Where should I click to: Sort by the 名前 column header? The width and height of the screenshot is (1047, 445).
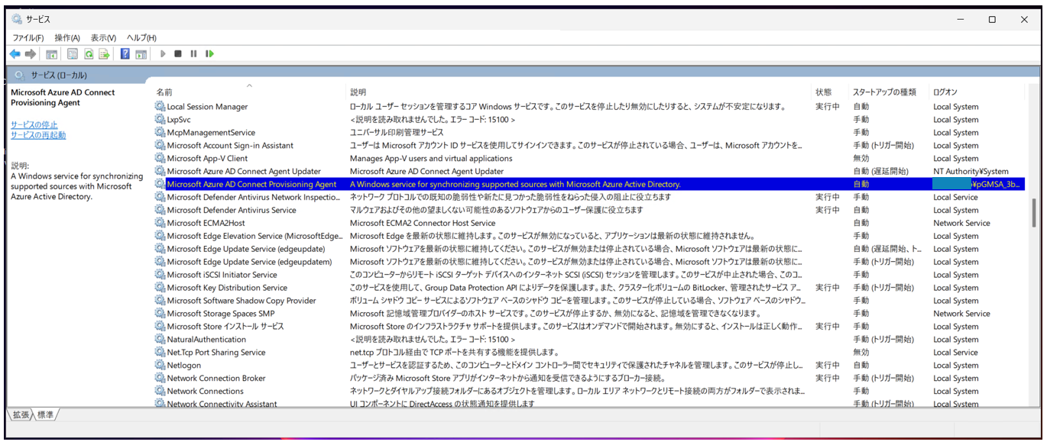point(164,92)
